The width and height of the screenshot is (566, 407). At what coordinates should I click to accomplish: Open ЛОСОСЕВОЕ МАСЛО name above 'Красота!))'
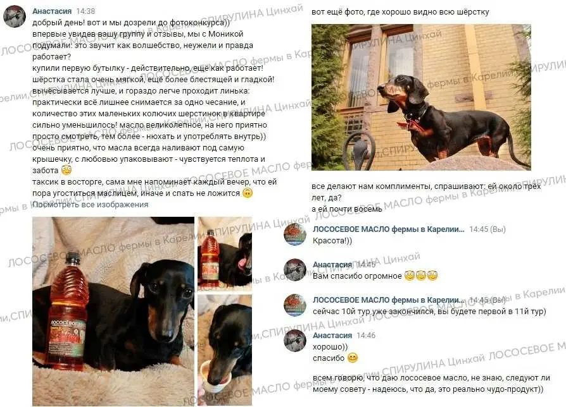[388, 229]
